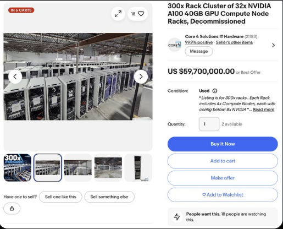Select the second warehouse thumbnail
Viewport: 283px width, 229px height.
click(48, 168)
